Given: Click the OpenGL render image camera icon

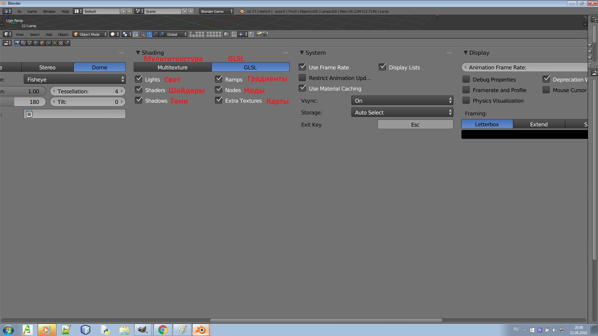Looking at the screenshot, I should point(259,34).
